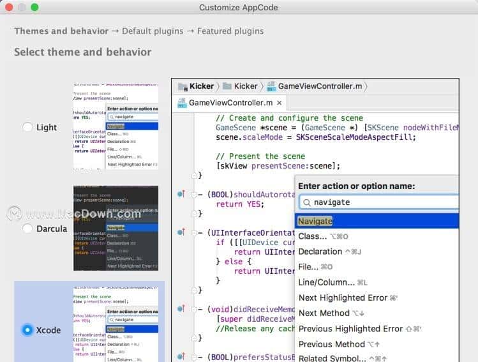Collapse the didReceiveMemoryWarning method fold marker
This screenshot has width=478, height=362.
pos(194,310)
